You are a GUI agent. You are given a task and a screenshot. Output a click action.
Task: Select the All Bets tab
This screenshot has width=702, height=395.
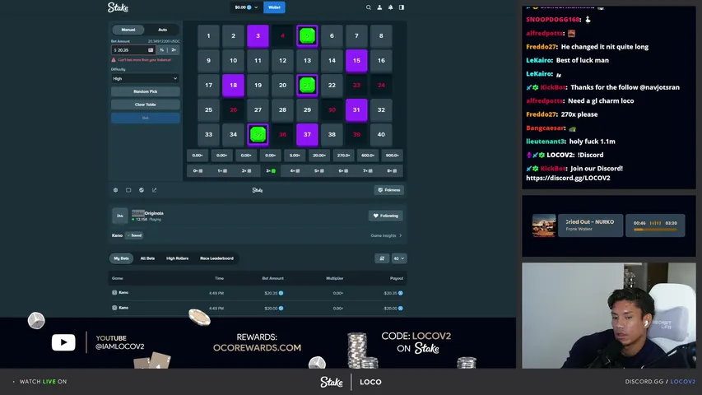tap(147, 258)
